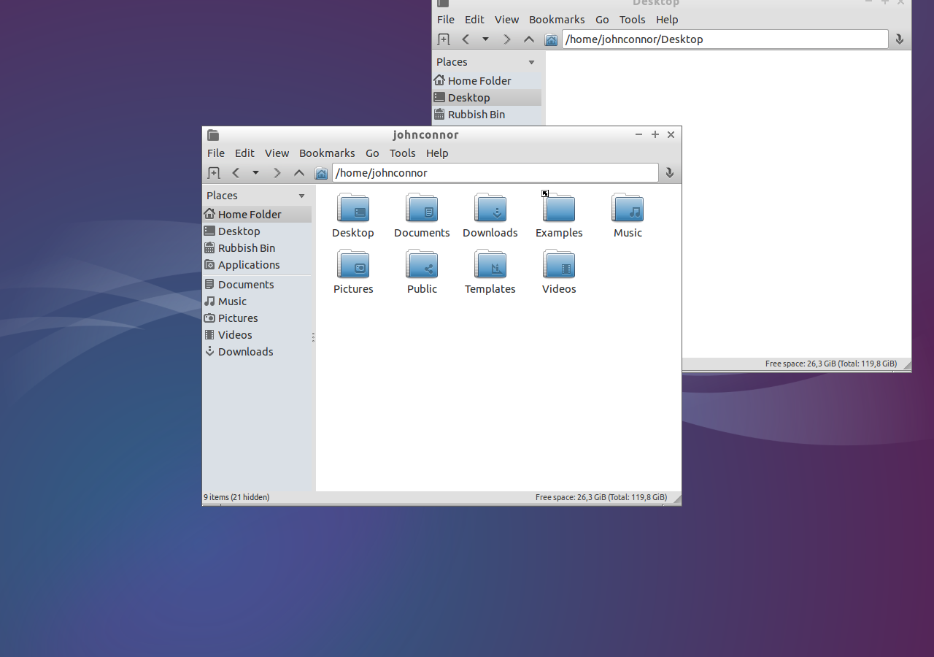
Task: Open Go menu in Desktop window
Action: pyautogui.click(x=602, y=20)
